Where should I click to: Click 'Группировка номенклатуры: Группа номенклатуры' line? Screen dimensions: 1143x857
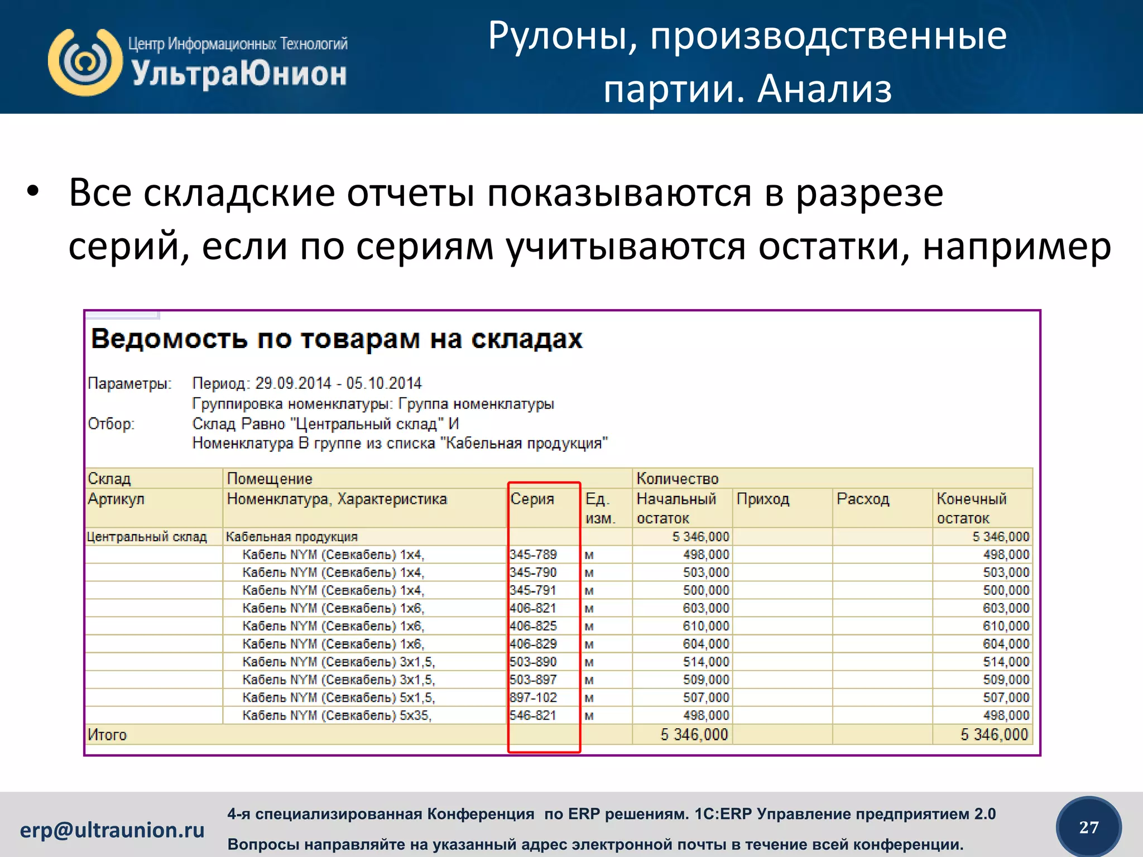click(373, 403)
